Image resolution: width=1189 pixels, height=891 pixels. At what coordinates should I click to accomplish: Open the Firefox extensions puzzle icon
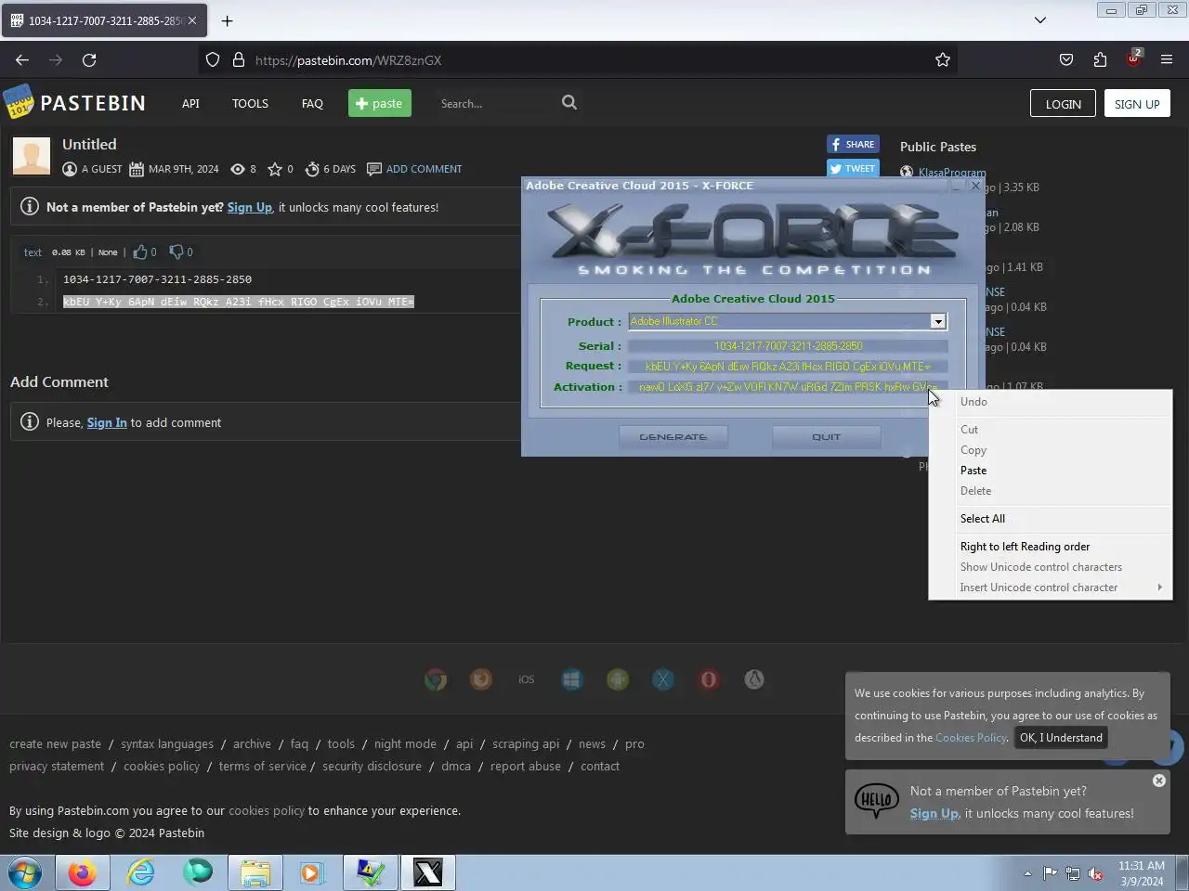[1100, 60]
